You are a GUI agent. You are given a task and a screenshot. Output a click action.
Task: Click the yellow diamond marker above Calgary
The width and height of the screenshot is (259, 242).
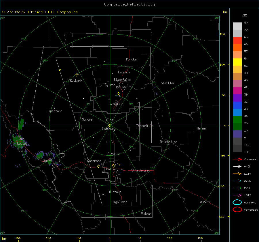pyautogui.click(x=114, y=166)
